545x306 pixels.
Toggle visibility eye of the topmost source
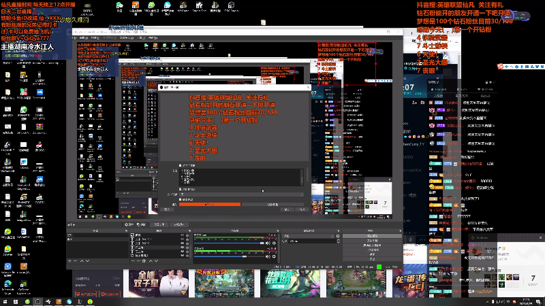[182, 235]
